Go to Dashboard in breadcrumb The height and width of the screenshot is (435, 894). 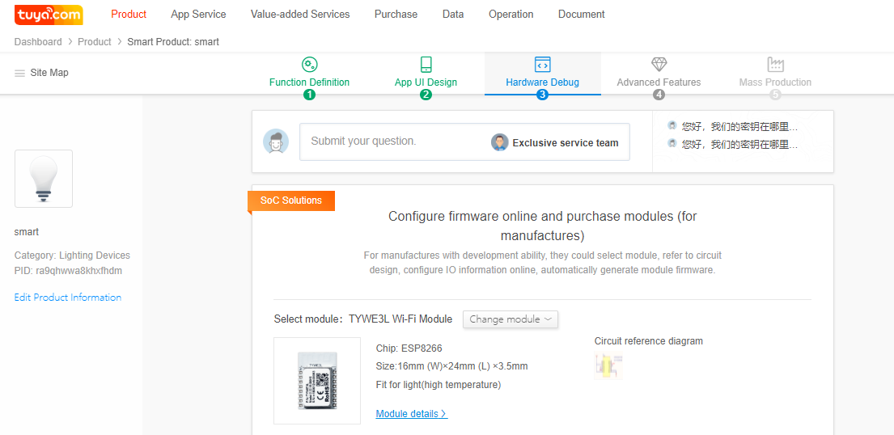click(38, 41)
